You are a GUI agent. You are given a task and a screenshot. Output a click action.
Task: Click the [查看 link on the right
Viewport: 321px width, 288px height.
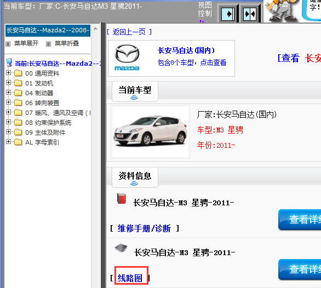click(289, 58)
